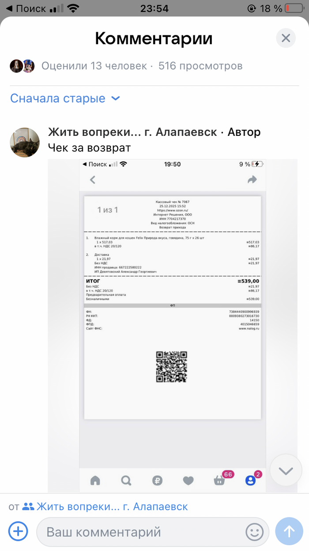The width and height of the screenshot is (309, 551).
Task: Tap the dropdown chevron after 'Сначала старые'
Action: [x=115, y=98]
